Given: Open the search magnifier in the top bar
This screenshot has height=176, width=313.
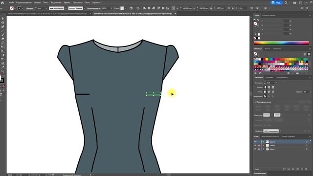Looking at the screenshot, I should point(286,2).
